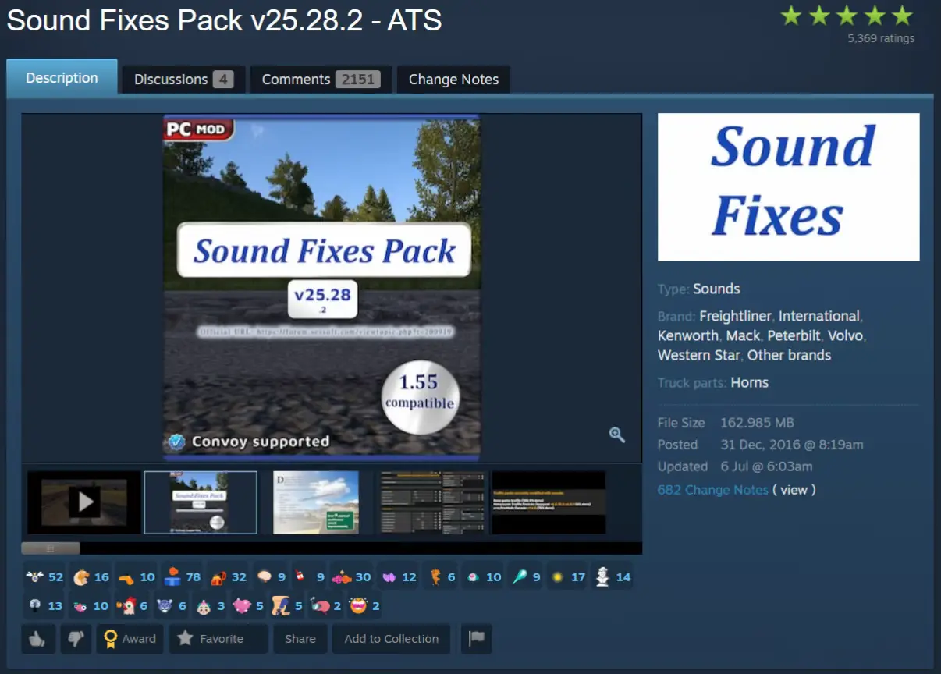The width and height of the screenshot is (941, 674).
Task: Click the Mack brand link
Action: pyautogui.click(x=743, y=335)
